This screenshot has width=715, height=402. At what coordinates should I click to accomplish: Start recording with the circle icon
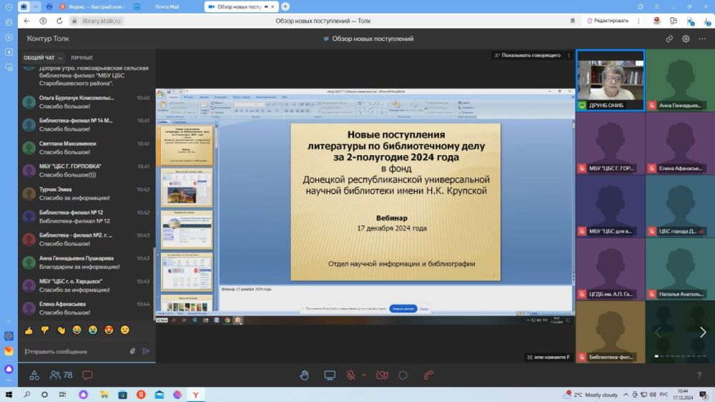[403, 375]
